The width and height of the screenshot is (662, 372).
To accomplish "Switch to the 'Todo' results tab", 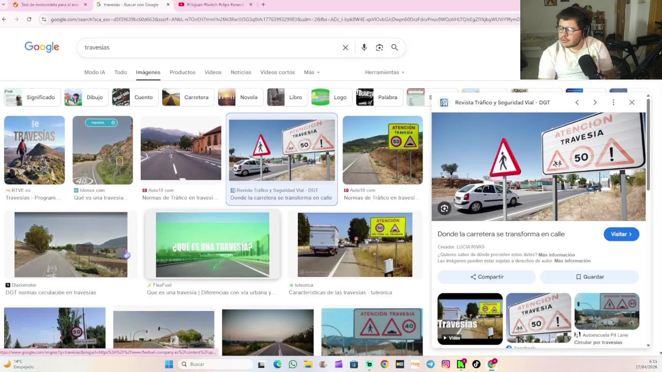I will 121,72.
